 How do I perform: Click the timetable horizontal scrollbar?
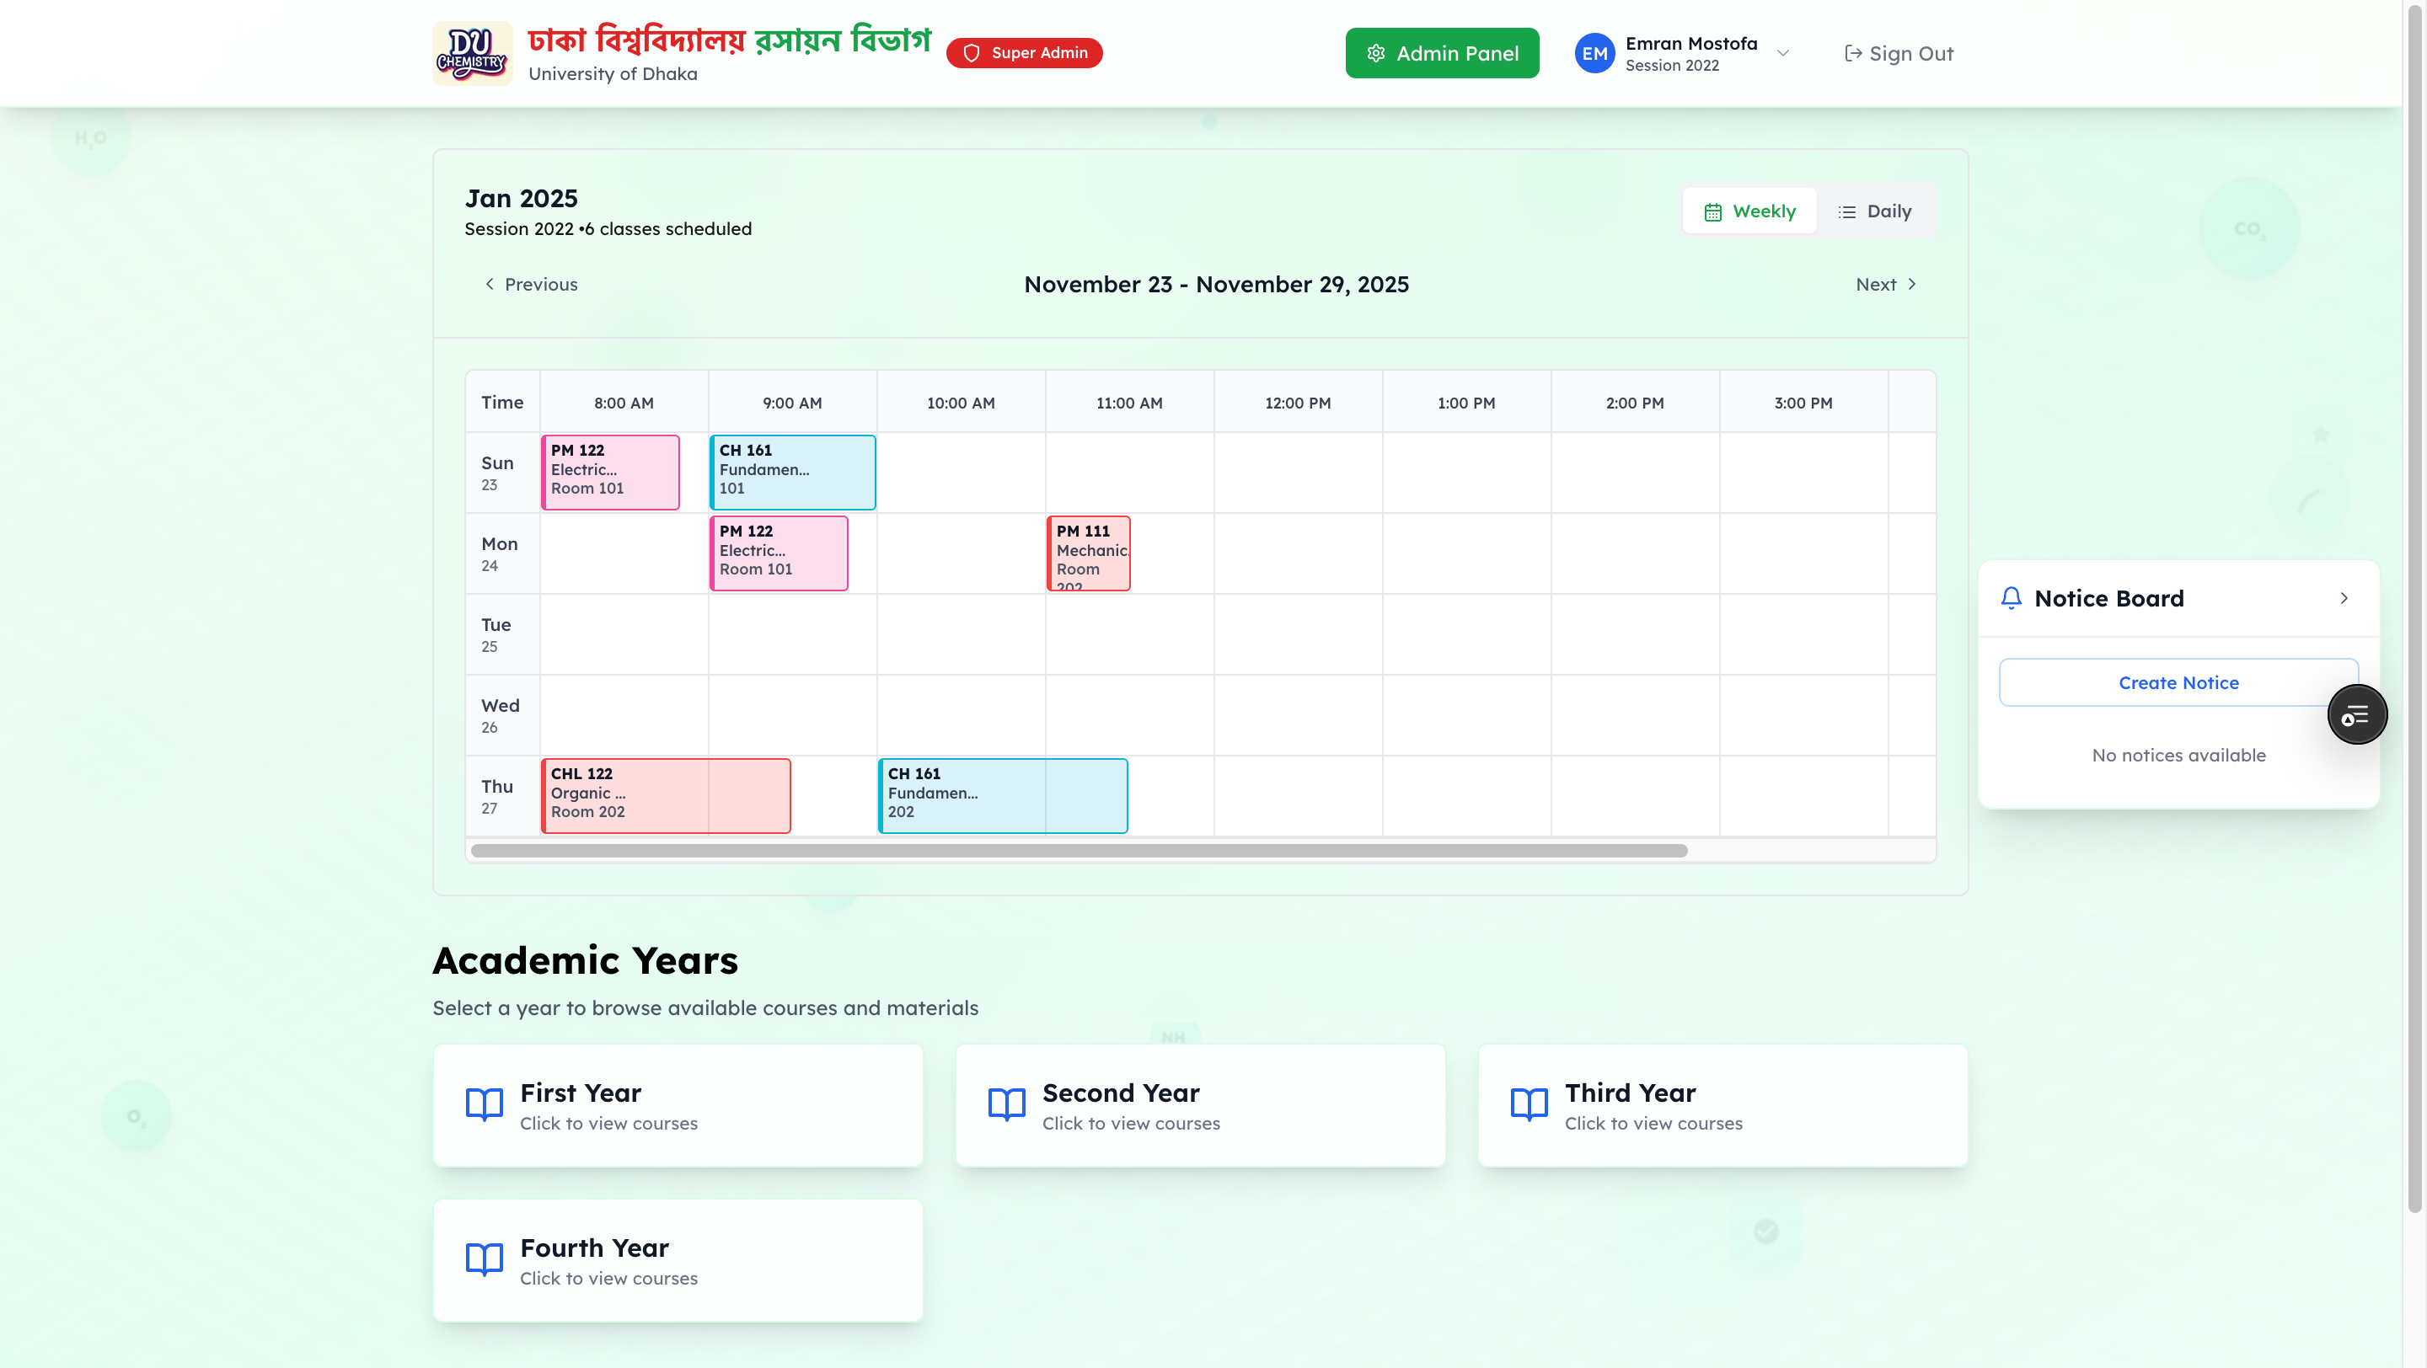pos(1078,851)
